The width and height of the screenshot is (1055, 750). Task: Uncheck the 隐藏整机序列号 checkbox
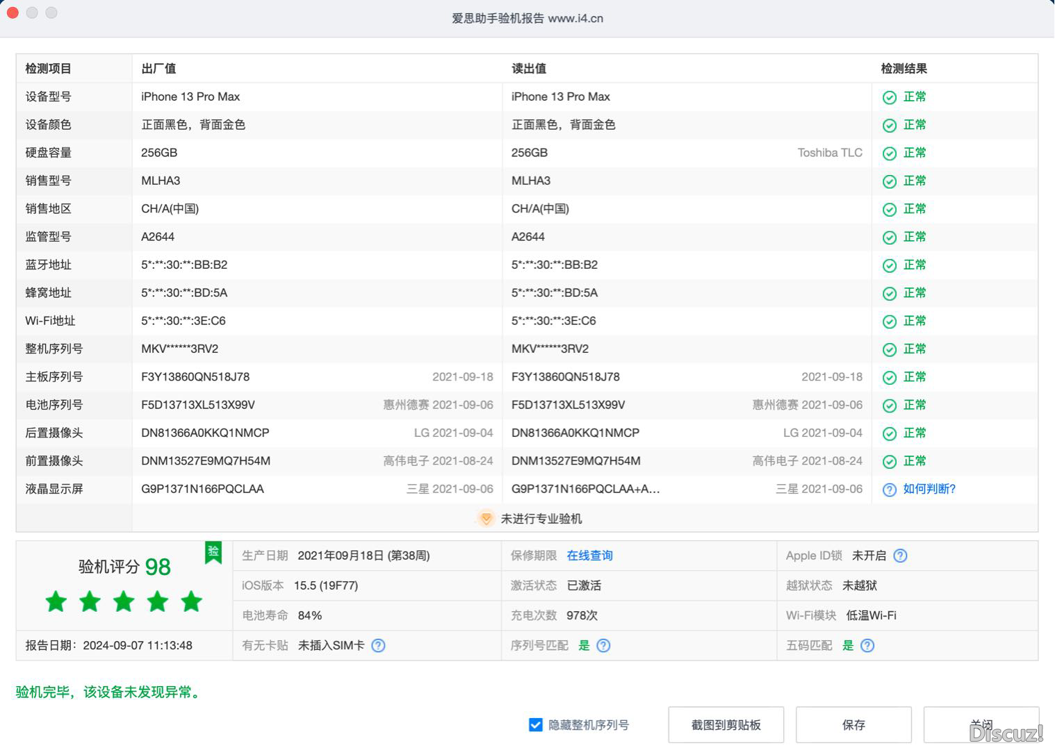(535, 725)
